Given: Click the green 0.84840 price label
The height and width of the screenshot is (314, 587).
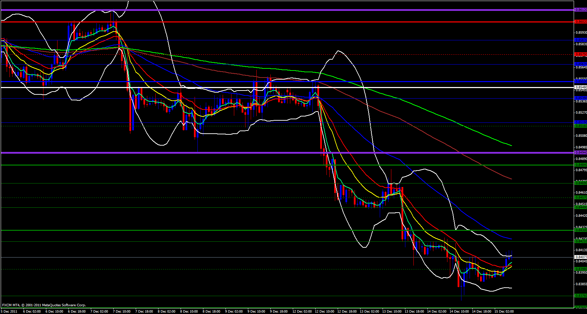Looking at the screenshot, I should 581,165.
